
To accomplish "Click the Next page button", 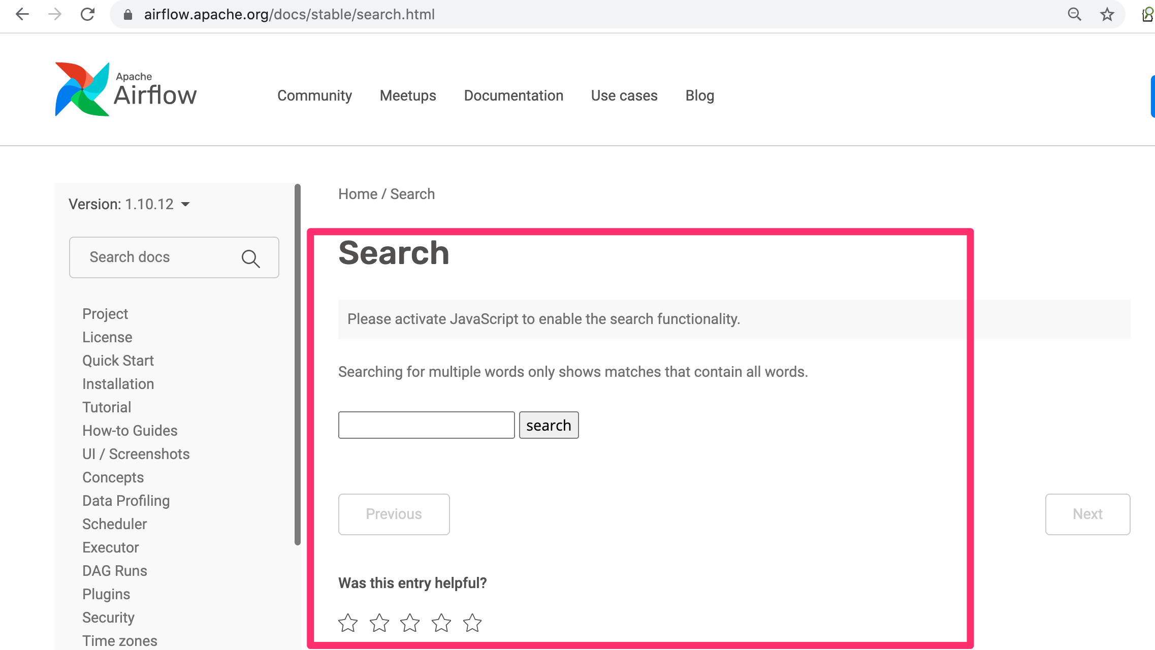I will tap(1087, 514).
